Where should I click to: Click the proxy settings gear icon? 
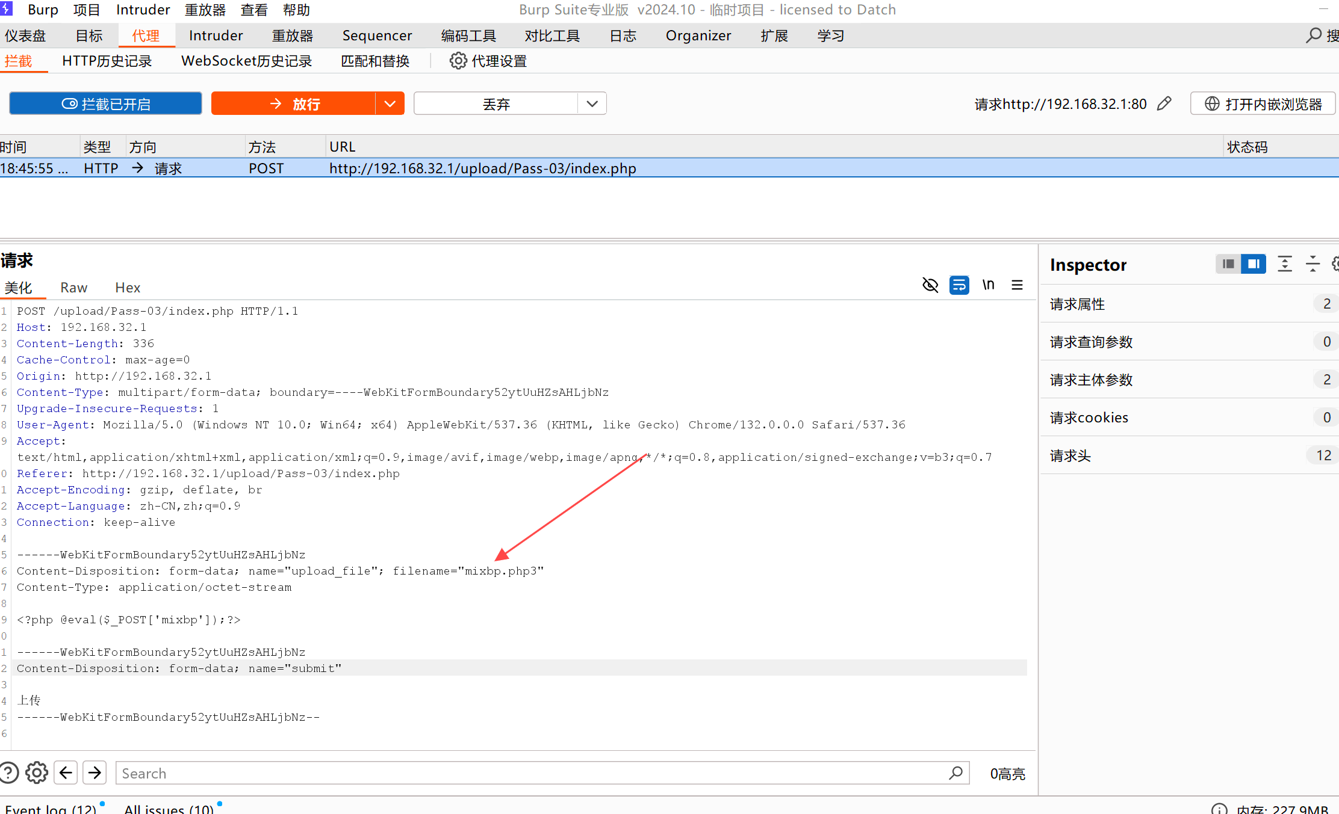(x=458, y=61)
